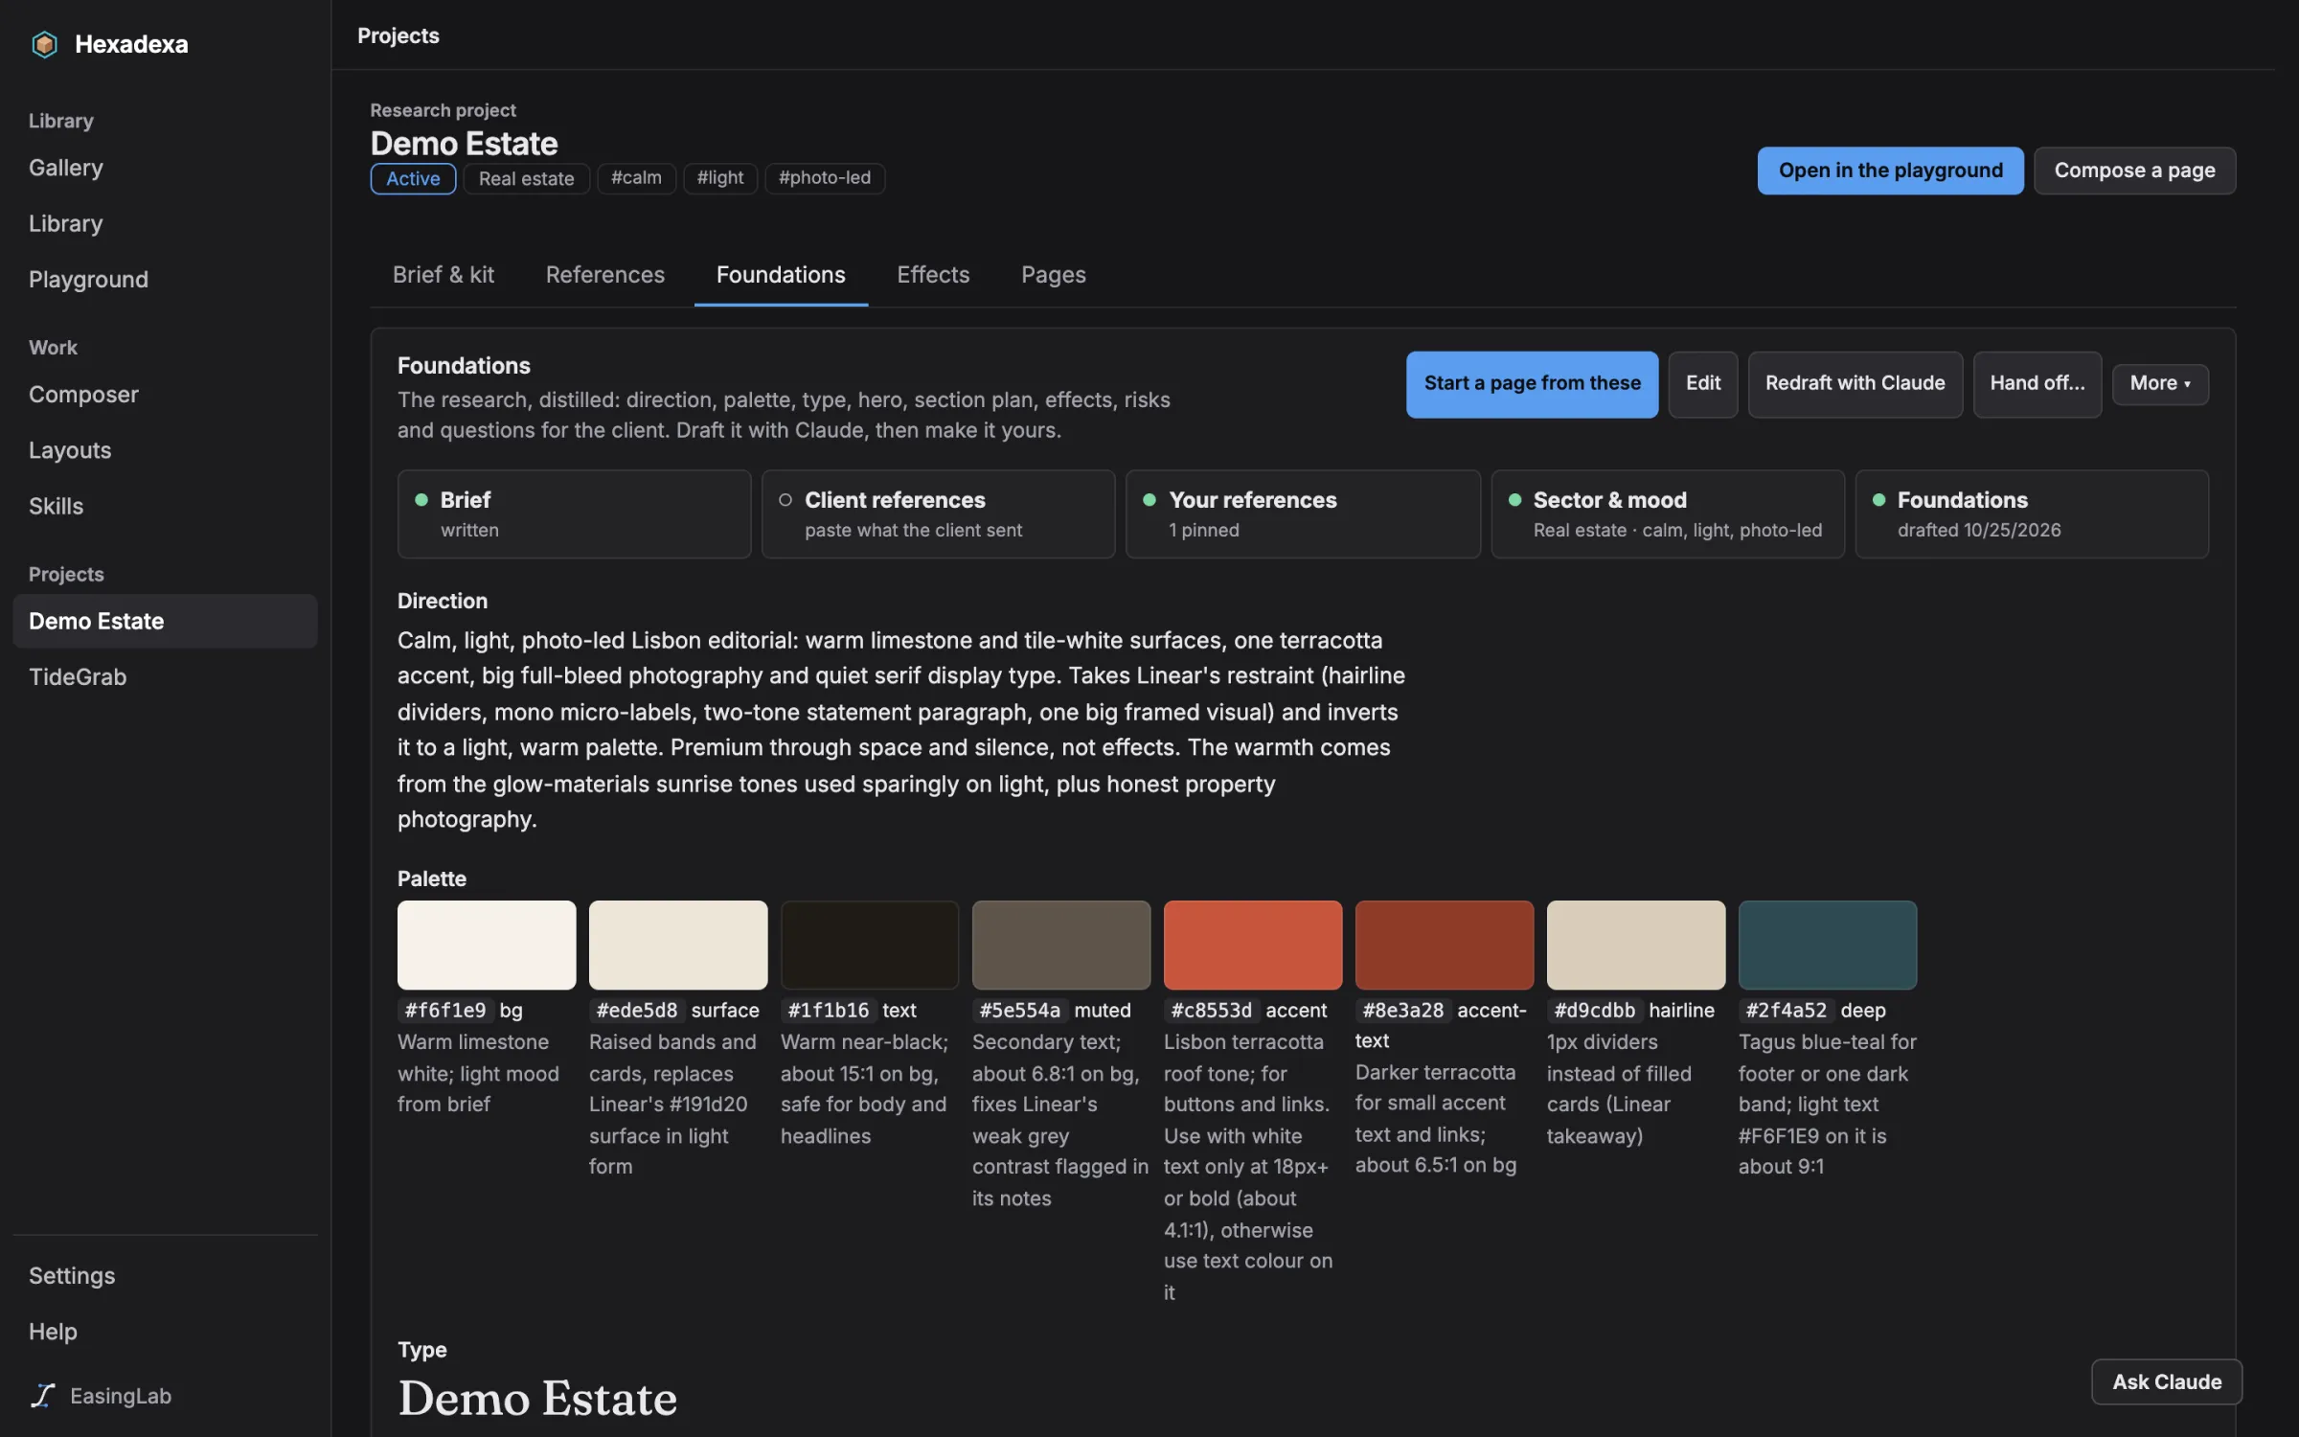The width and height of the screenshot is (2299, 1437).
Task: Click Compose a page button
Action: tap(2134, 171)
